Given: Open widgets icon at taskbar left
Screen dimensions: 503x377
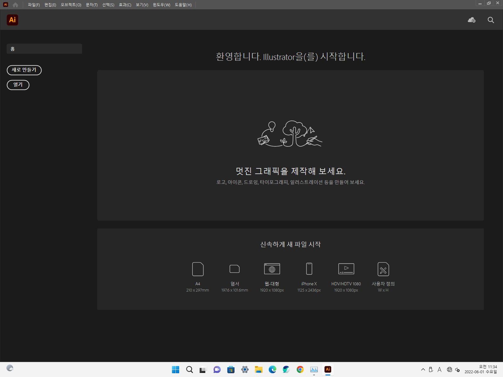Looking at the screenshot, I should (x=10, y=368).
